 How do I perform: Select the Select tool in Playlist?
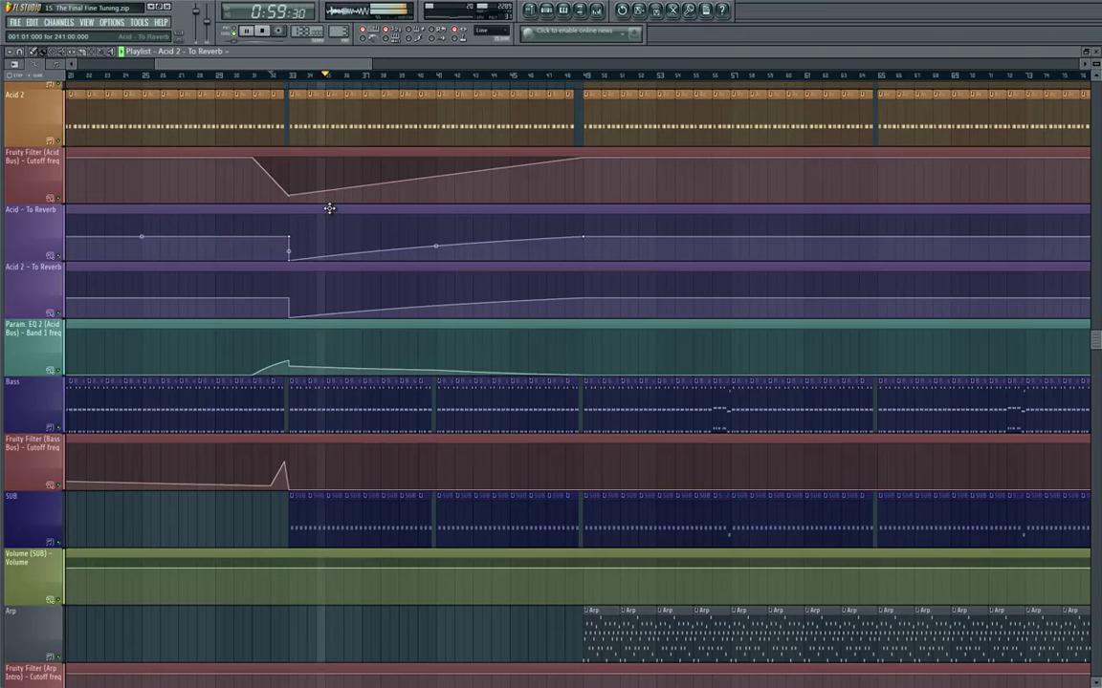pos(92,52)
